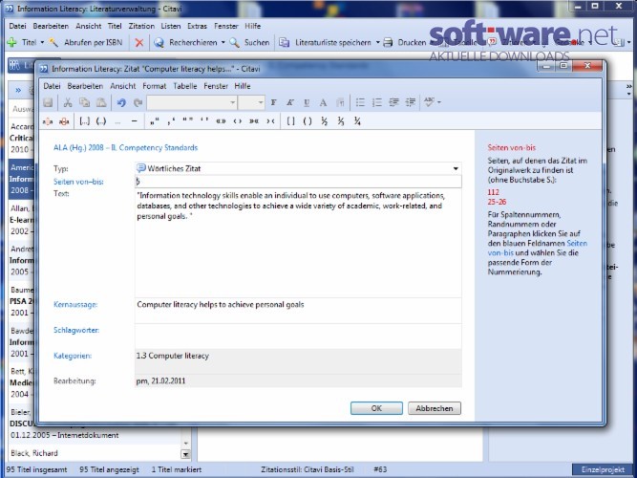The height and width of the screenshot is (478, 637).
Task: Insert the one-half fraction symbol
Action: click(324, 121)
